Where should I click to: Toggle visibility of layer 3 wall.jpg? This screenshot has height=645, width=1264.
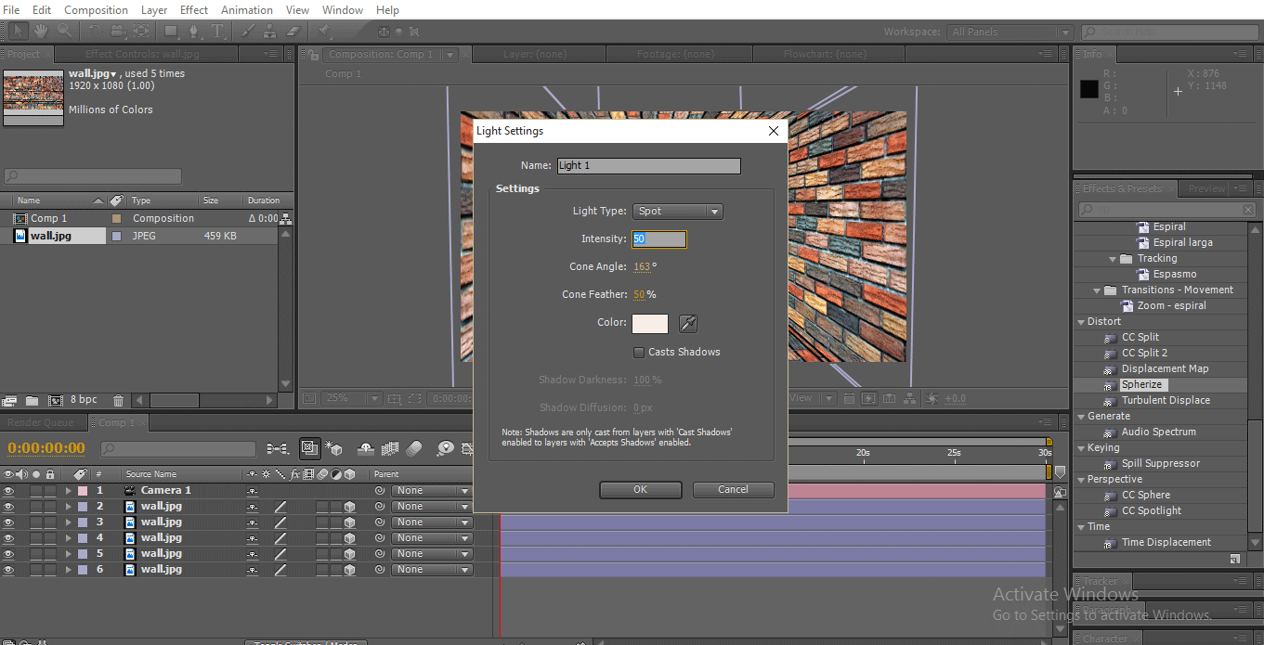(x=8, y=522)
